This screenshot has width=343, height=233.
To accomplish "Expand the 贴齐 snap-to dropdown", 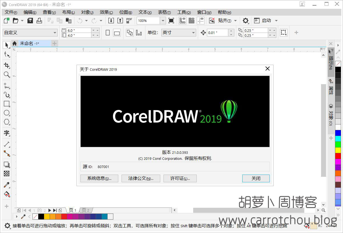I will 235,21.
